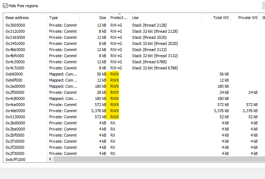Select the row with address 0xb60000

coord(134,74)
